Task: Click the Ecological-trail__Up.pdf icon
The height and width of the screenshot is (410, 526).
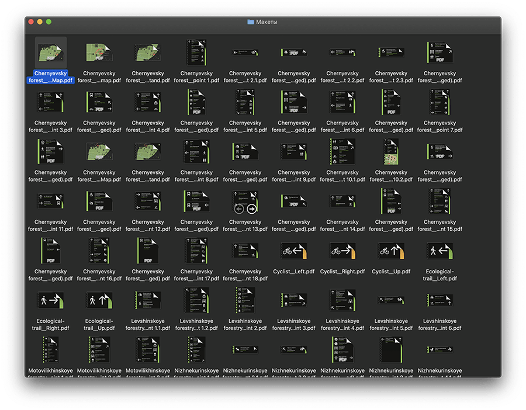Action: (x=99, y=301)
